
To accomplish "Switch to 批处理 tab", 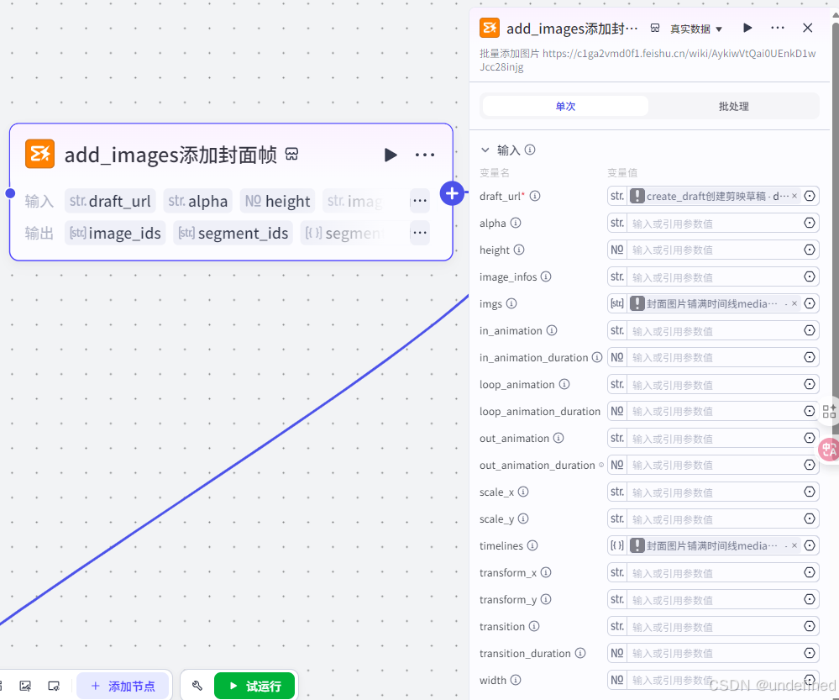I will [x=733, y=106].
